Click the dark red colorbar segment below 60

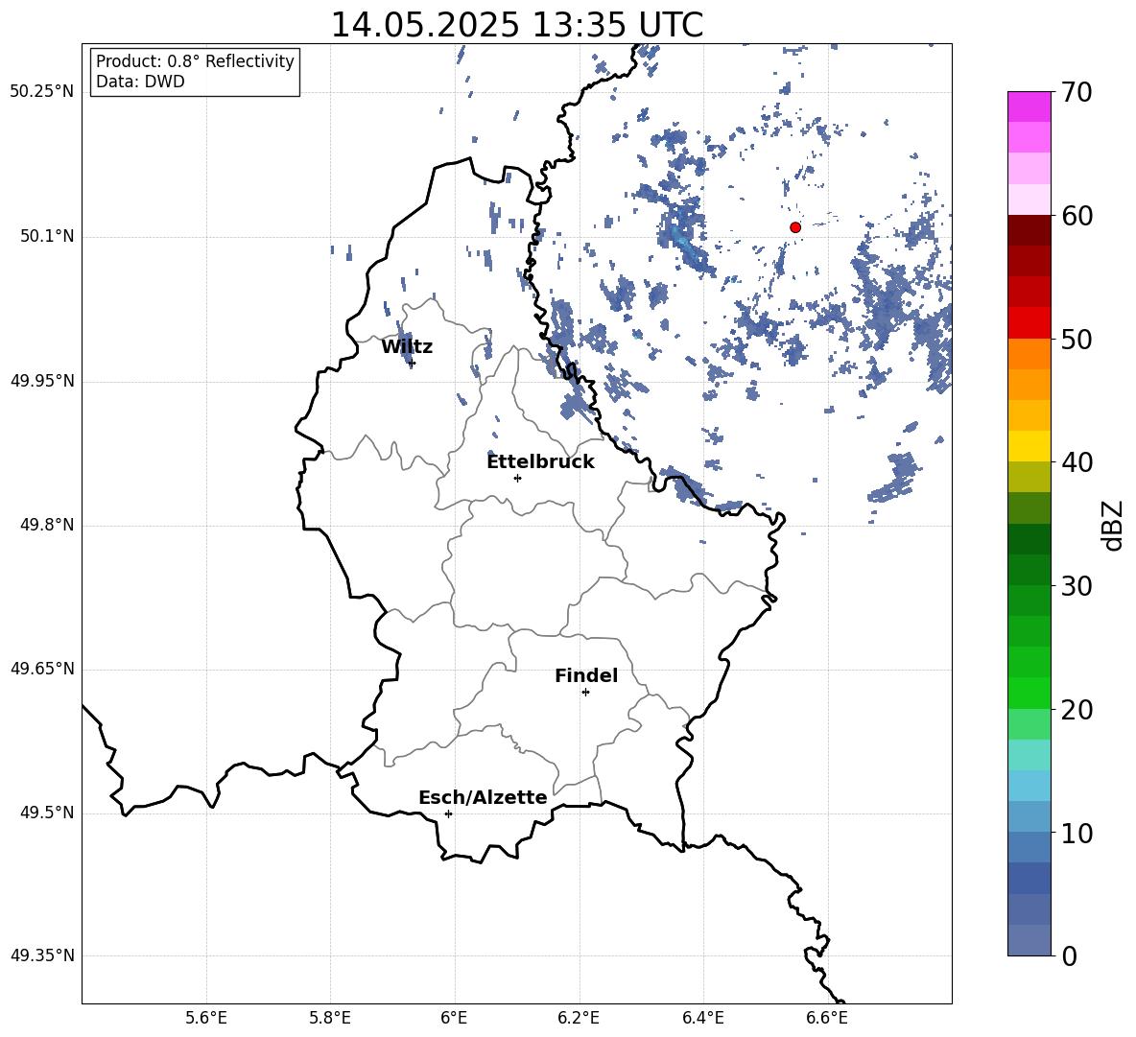coord(1029,230)
